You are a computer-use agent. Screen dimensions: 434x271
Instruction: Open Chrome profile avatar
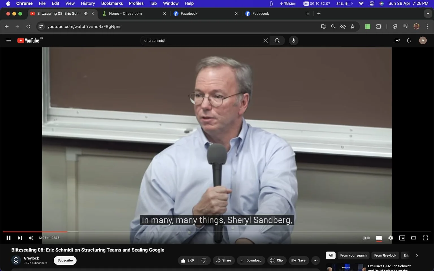(x=416, y=27)
